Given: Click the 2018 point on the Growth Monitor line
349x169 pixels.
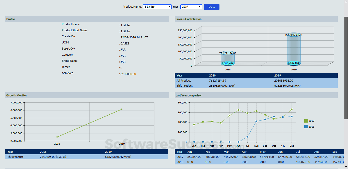Looking at the screenshot, I should click(x=57, y=137).
